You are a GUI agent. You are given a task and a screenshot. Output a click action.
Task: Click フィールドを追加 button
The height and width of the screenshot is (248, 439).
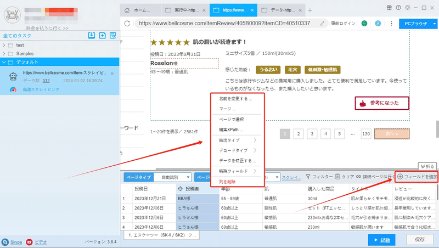pos(417,177)
